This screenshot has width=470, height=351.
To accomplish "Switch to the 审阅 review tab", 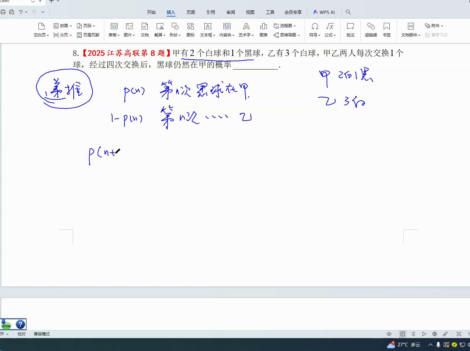I will 230,12.
